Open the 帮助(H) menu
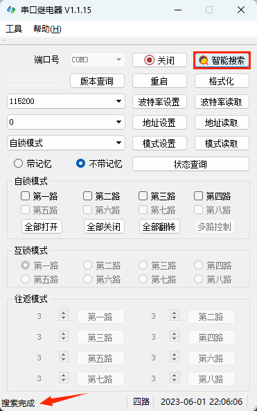Image resolution: width=257 pixels, height=411 pixels. coord(47,28)
